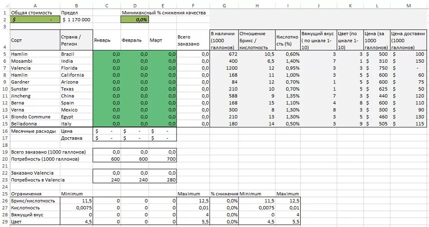Select row 20 header

(x=5, y=159)
